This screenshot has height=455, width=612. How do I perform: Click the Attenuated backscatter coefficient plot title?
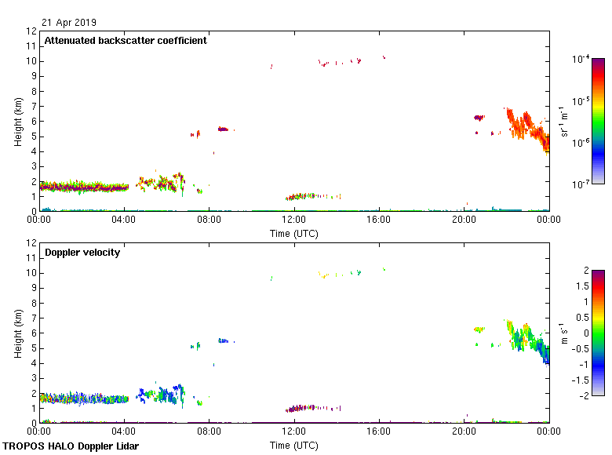126,41
